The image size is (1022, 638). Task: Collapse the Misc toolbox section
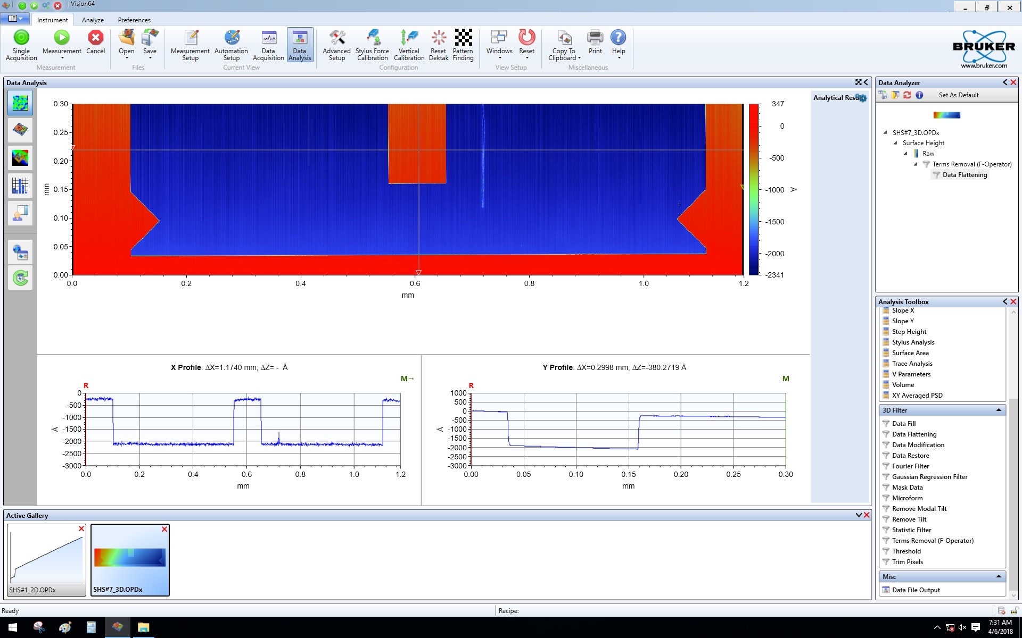pyautogui.click(x=999, y=576)
